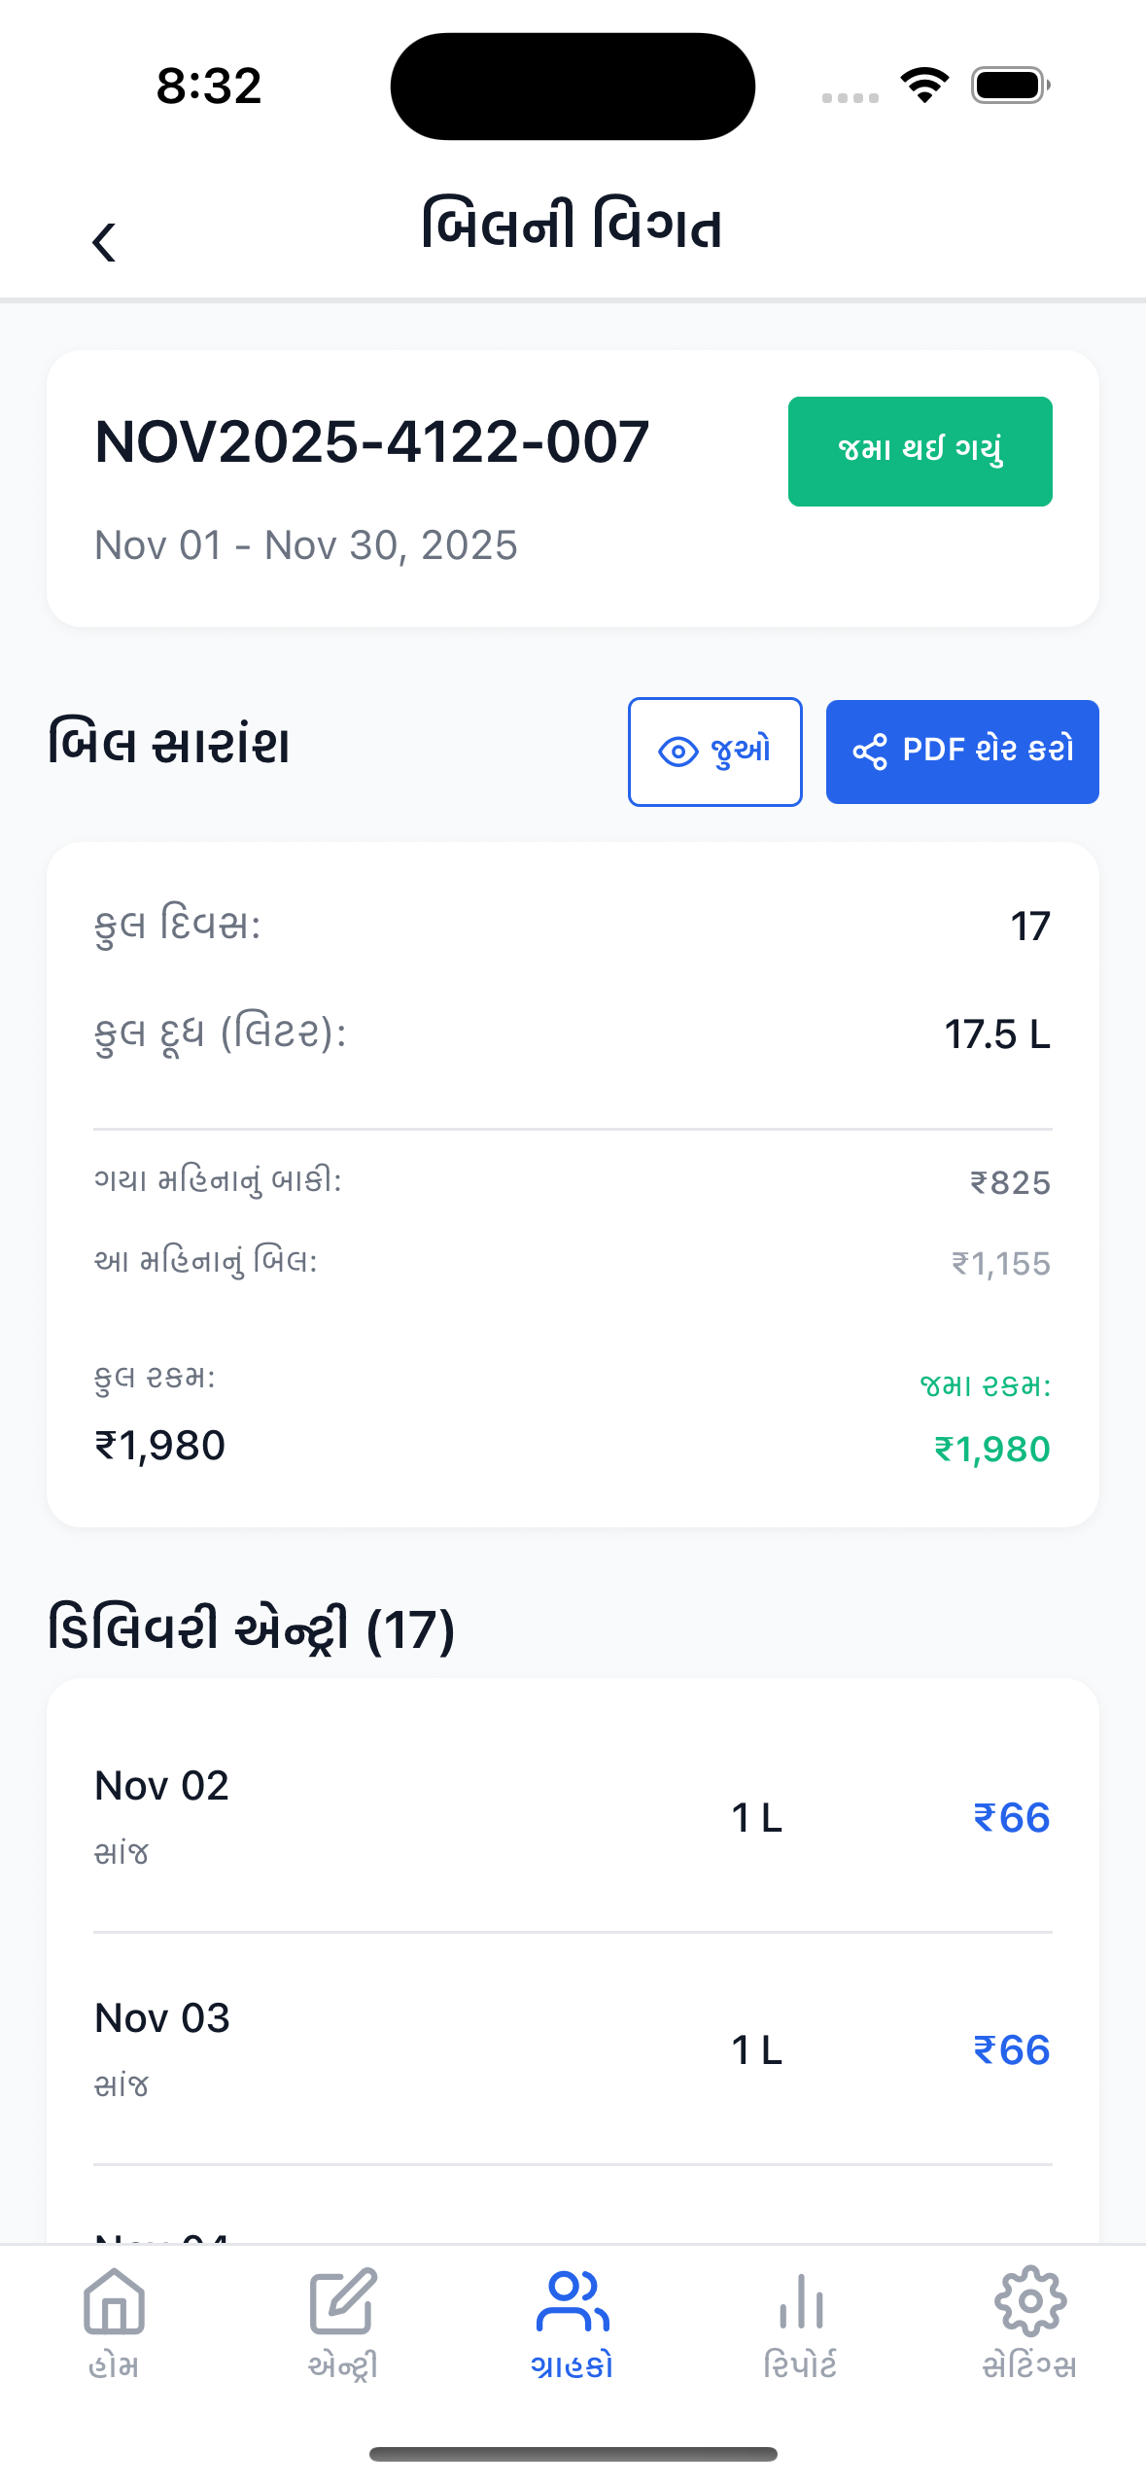
Task: Tap the green deposited amount ₹1,980
Action: click(x=991, y=1449)
